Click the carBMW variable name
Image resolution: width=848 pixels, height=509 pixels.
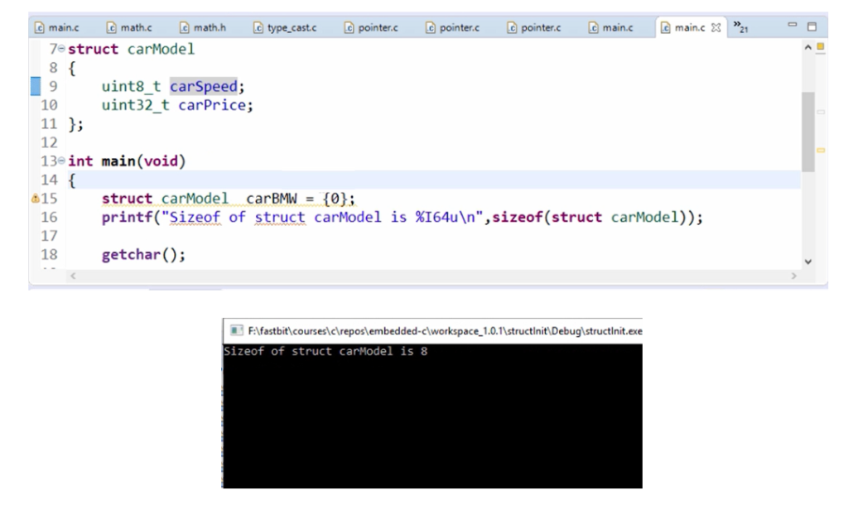pyautogui.click(x=272, y=199)
